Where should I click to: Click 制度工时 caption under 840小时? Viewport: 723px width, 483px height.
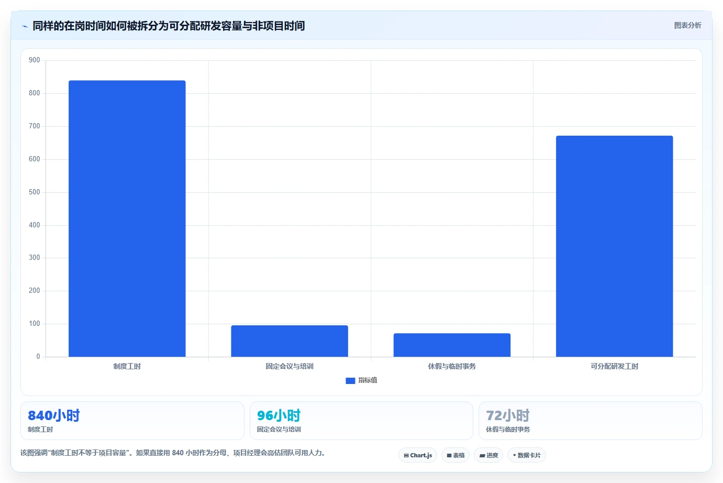tap(40, 430)
